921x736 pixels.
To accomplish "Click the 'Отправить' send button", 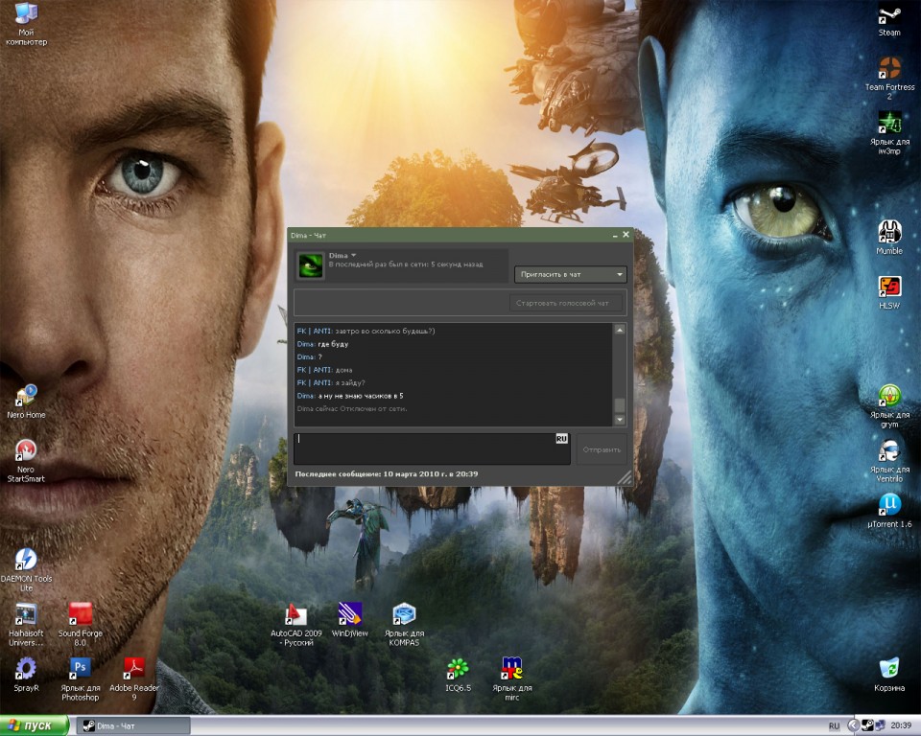I will tap(602, 449).
